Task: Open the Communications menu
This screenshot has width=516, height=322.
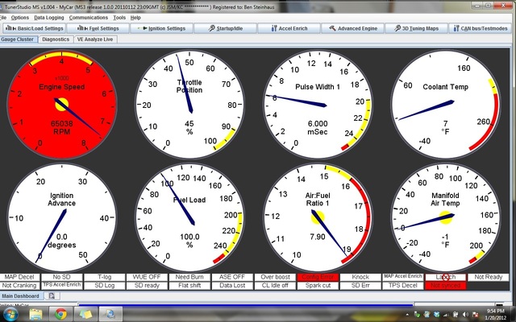Action: 88,18
